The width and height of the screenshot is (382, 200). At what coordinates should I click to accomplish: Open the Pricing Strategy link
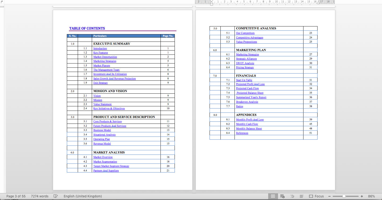tap(245, 67)
